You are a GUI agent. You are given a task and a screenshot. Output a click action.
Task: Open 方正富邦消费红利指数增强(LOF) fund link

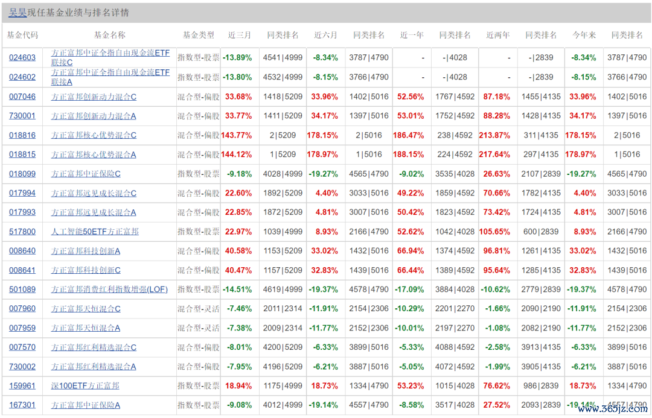pyautogui.click(x=109, y=290)
